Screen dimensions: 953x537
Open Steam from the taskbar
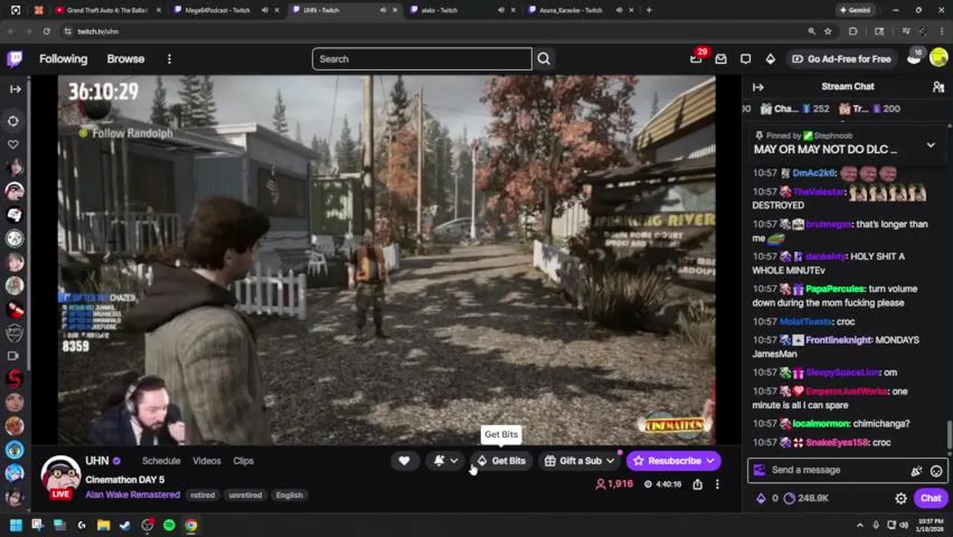click(125, 525)
